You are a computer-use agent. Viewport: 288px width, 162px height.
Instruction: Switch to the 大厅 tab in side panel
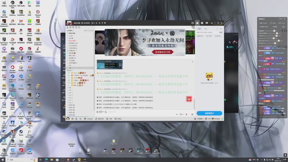(199, 29)
